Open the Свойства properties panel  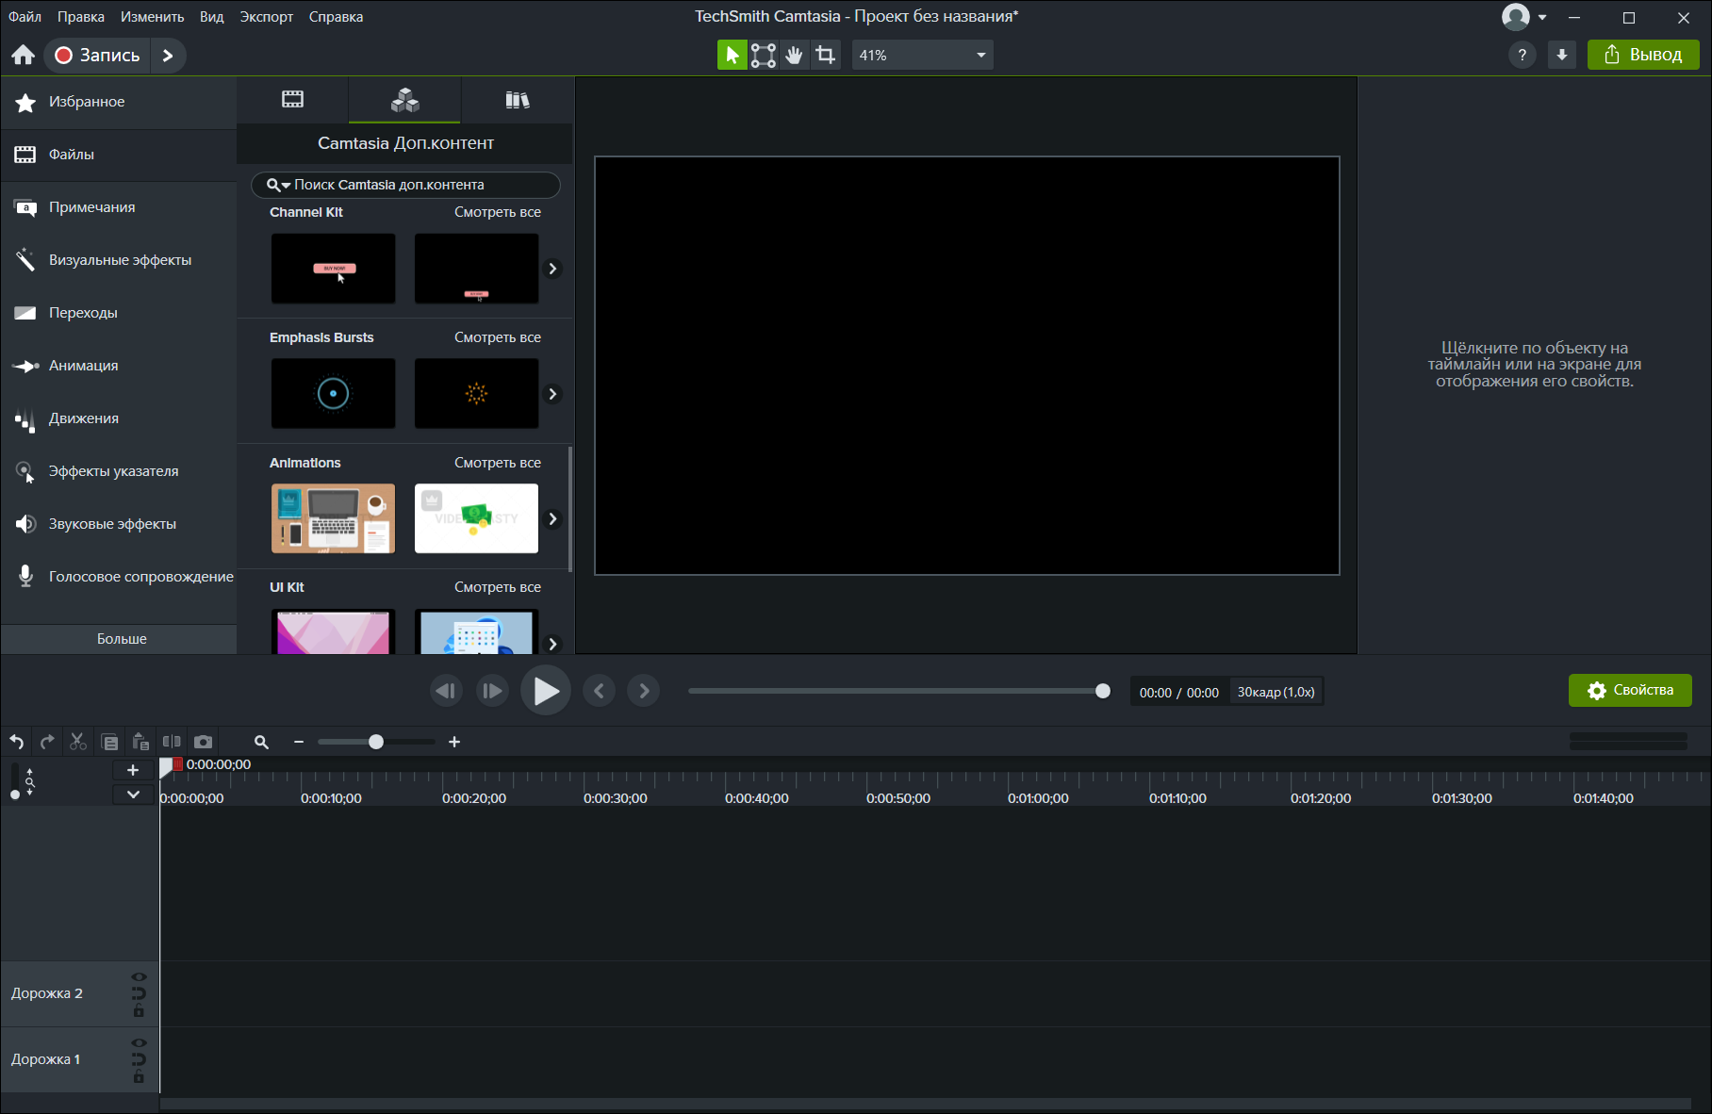pyautogui.click(x=1630, y=690)
